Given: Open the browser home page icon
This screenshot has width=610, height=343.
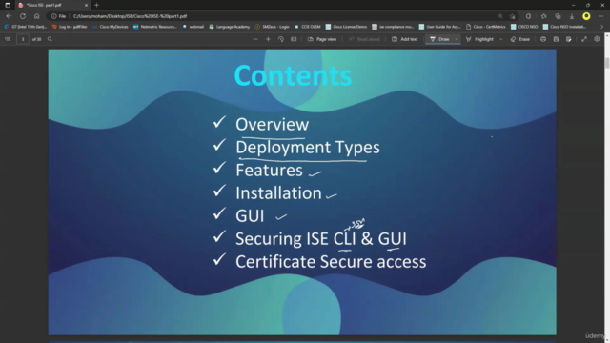Looking at the screenshot, I should pos(36,16).
